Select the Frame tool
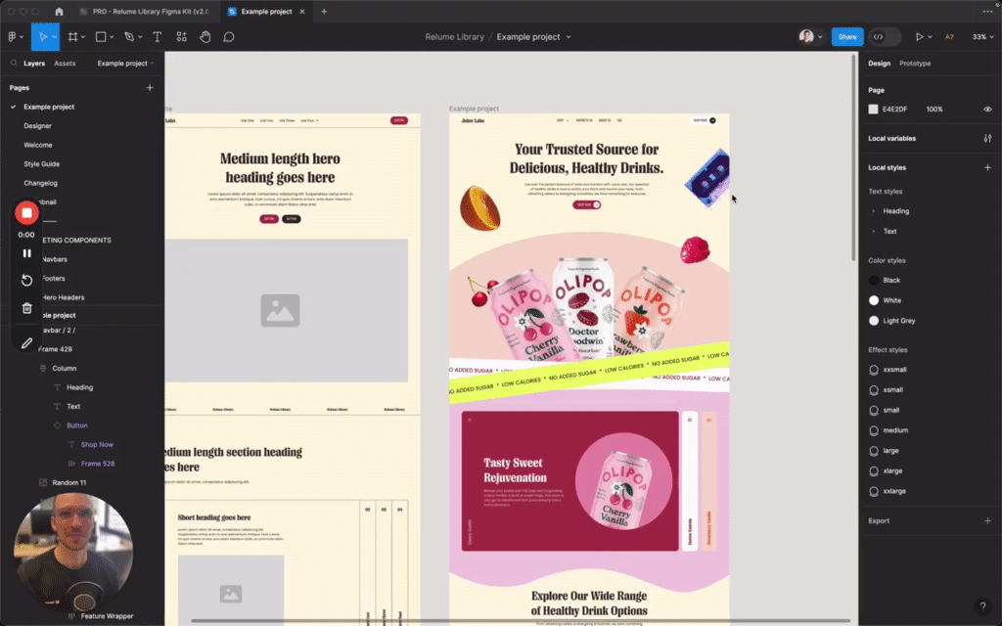1002x626 pixels. (x=73, y=37)
